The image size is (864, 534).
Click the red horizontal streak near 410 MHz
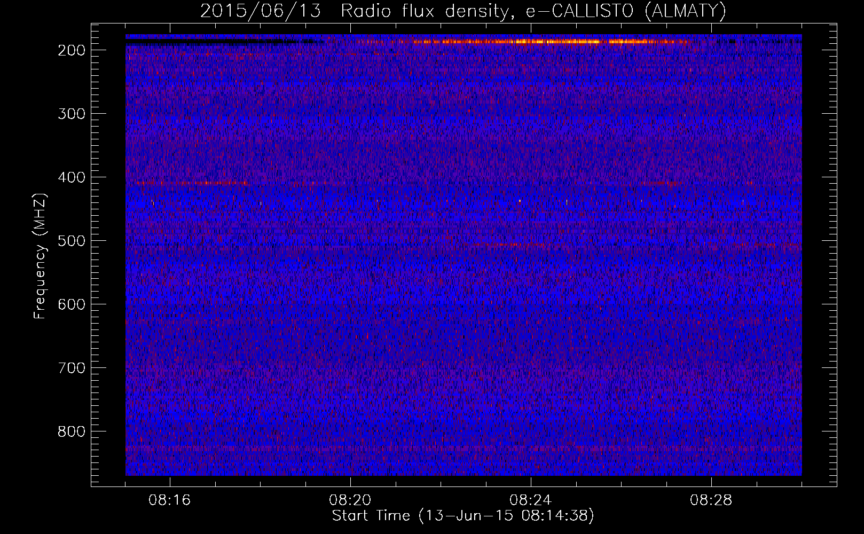click(x=191, y=183)
